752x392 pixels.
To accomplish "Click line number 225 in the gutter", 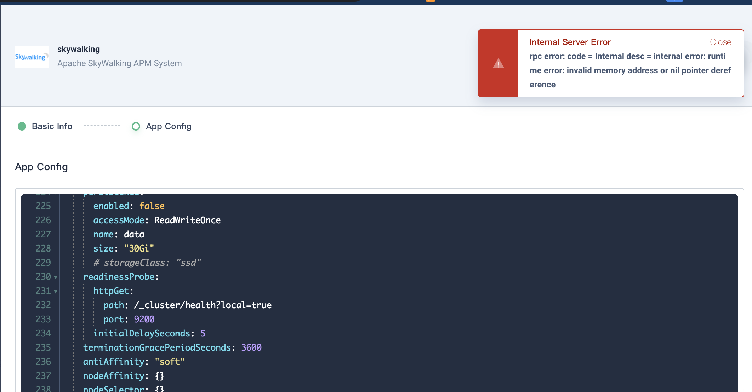I will [x=43, y=206].
